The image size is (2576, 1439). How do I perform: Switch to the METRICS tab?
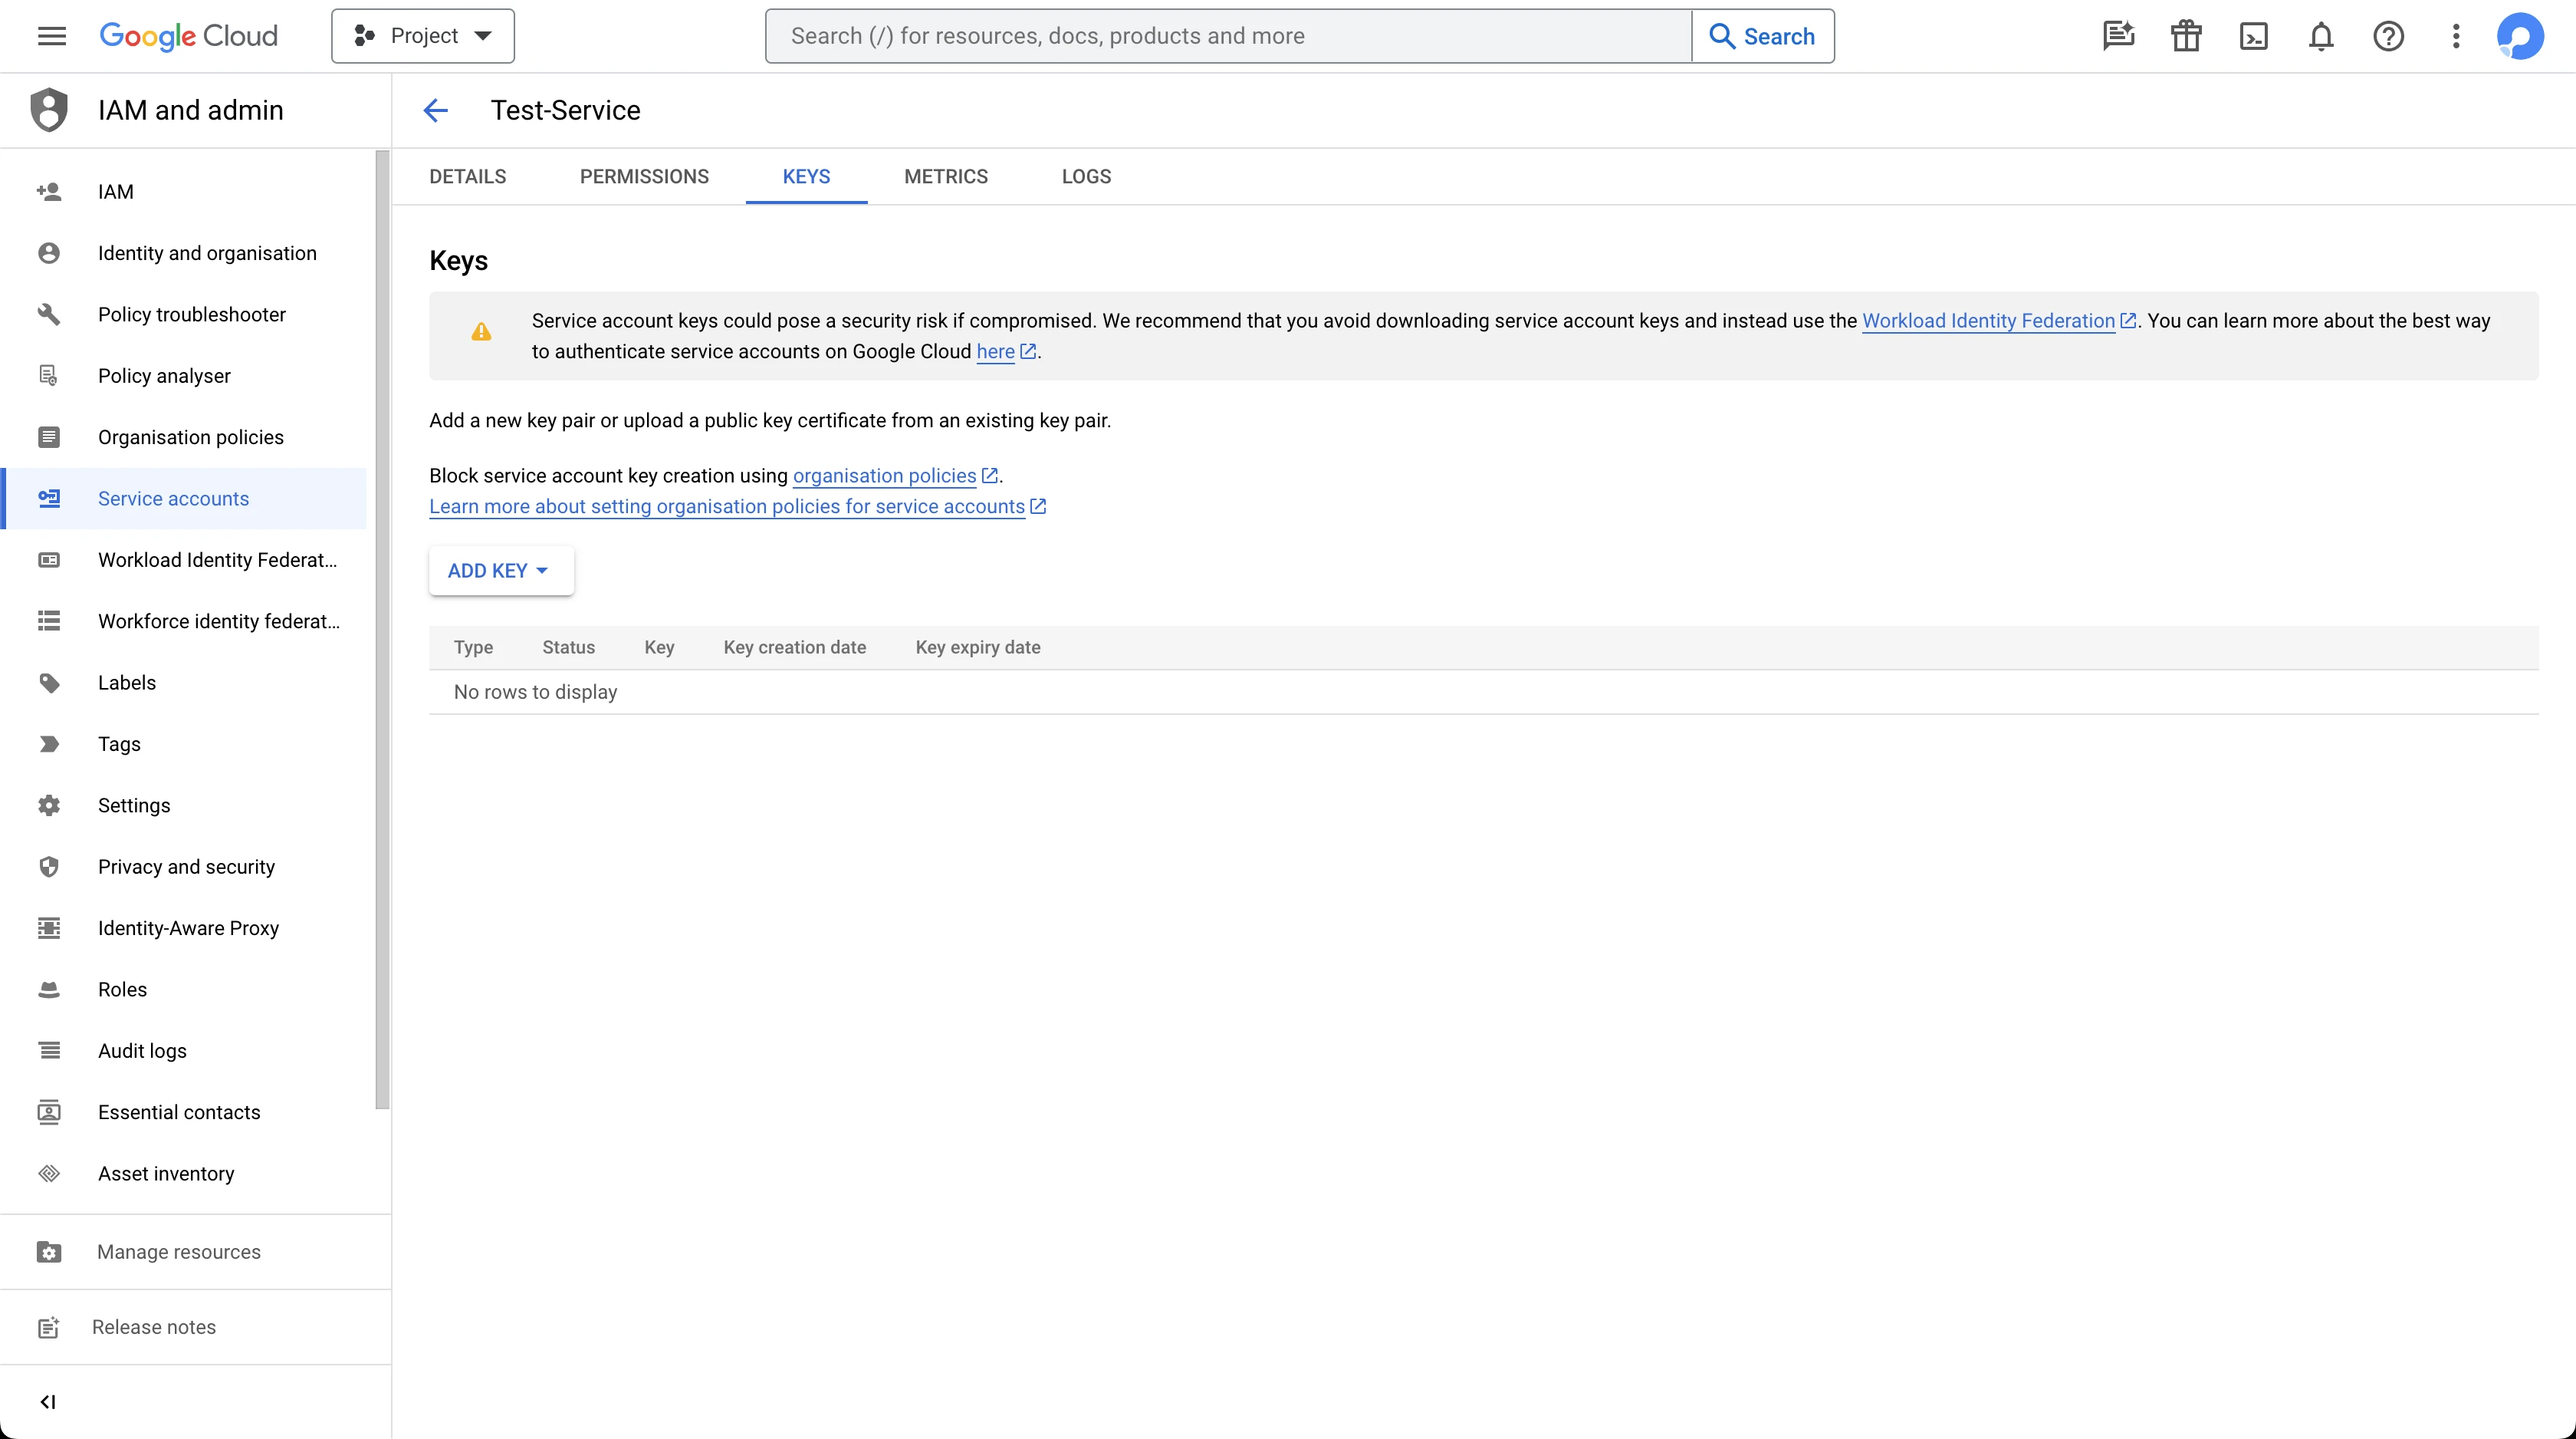pos(945,176)
